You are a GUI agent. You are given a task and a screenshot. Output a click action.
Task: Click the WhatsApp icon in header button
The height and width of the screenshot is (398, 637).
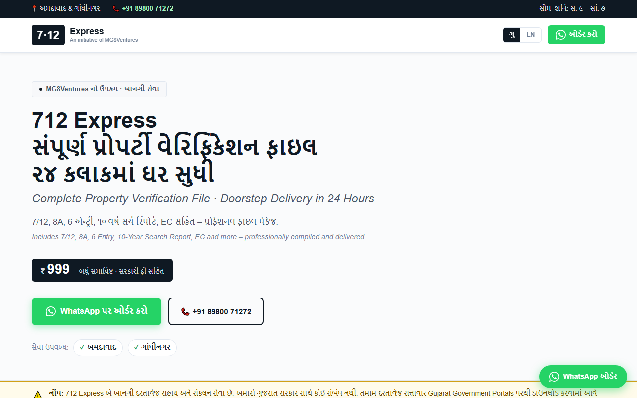561,35
